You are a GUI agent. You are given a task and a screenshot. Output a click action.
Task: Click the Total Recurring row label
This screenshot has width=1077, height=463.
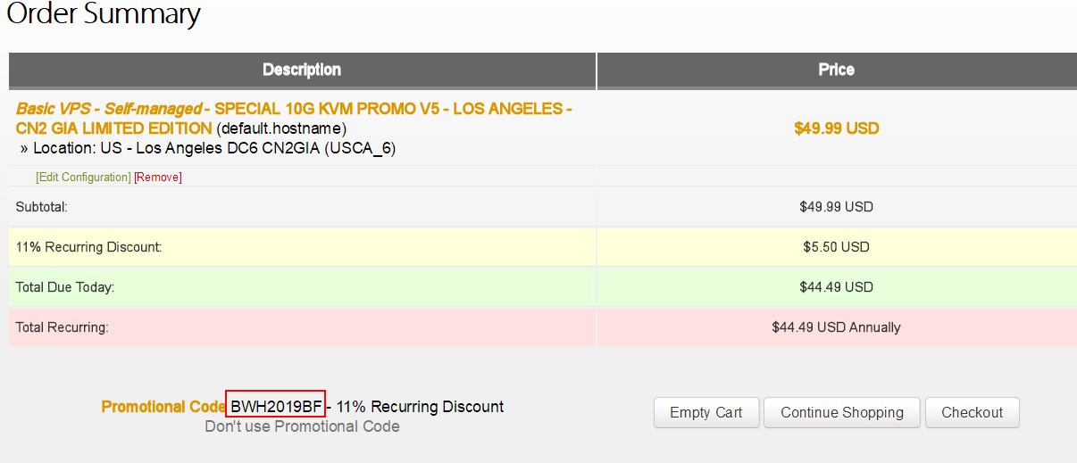tap(62, 327)
